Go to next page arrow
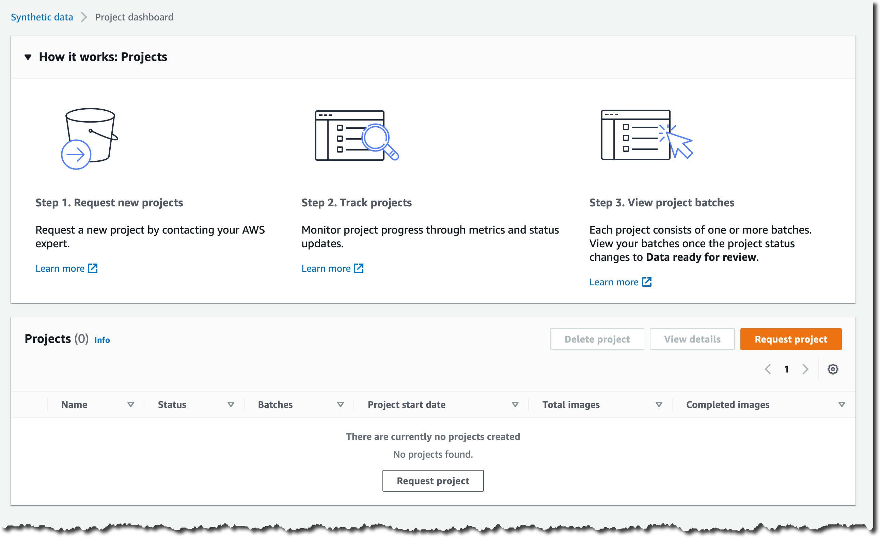 tap(805, 369)
